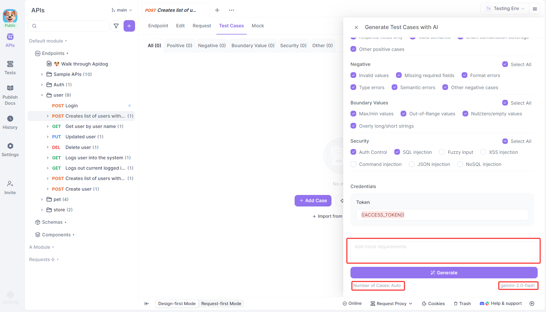Open the Tests section in sidebar

coord(10,68)
